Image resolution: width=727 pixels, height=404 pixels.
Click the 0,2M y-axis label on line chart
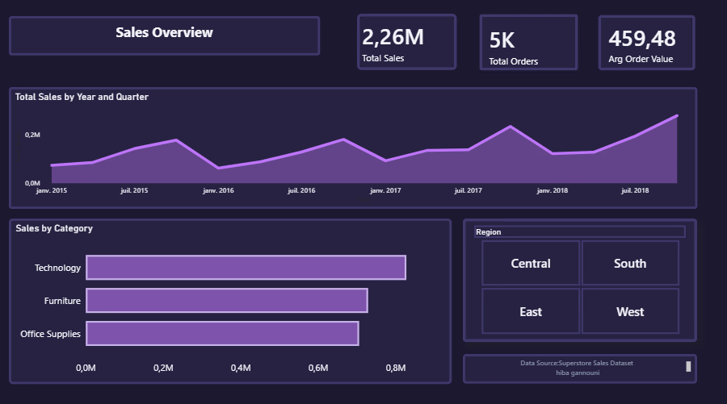click(x=32, y=135)
